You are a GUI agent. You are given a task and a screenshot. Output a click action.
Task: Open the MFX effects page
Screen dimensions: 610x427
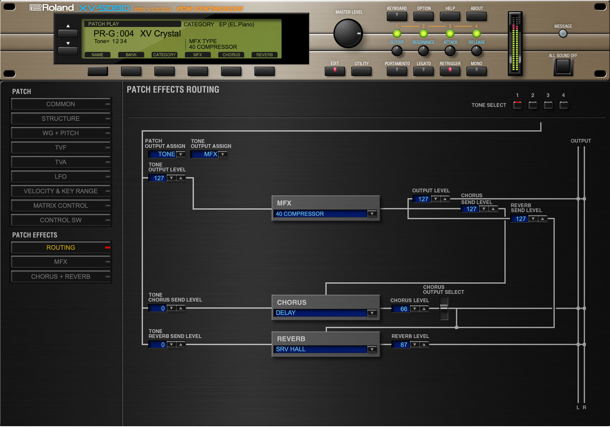61,262
